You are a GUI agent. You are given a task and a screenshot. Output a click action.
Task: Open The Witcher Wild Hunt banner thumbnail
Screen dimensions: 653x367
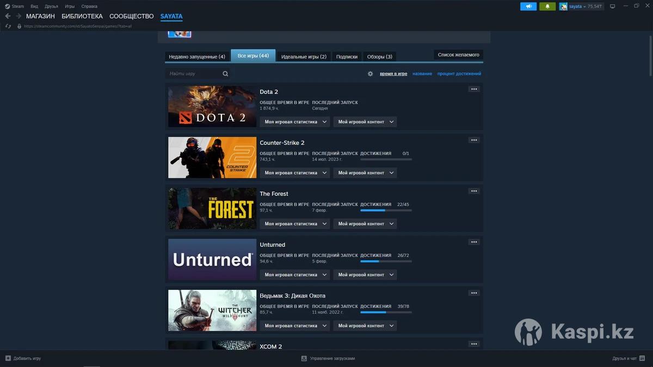(212, 310)
